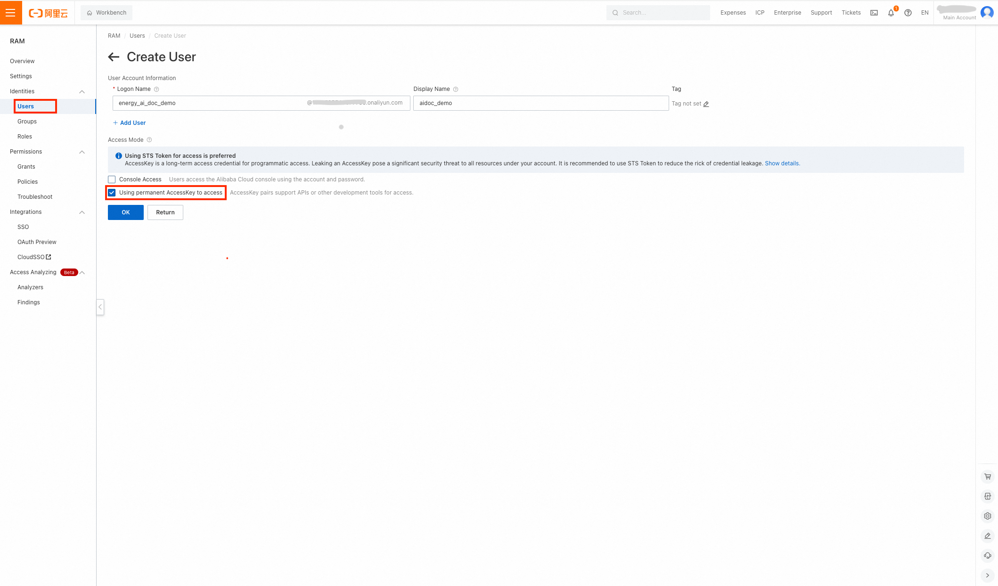This screenshot has width=998, height=586.
Task: Uncheck Using permanent AccessKey to access
Action: tap(112, 192)
